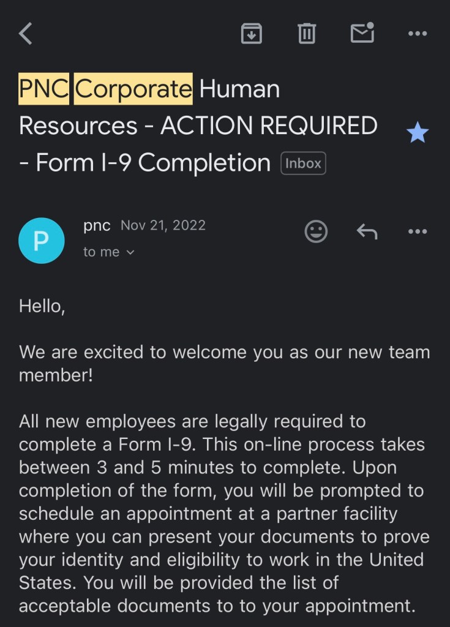Tap the highlighted word PNC in subject

coord(44,89)
